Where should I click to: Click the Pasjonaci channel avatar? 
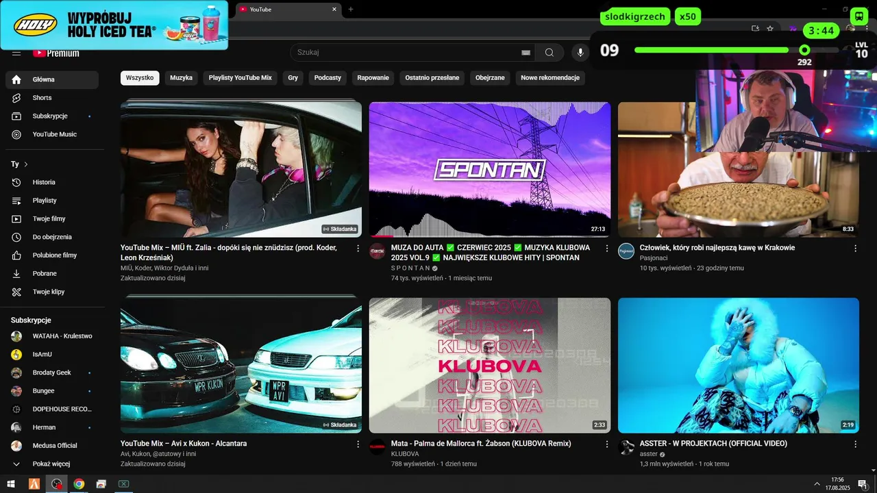pos(626,251)
